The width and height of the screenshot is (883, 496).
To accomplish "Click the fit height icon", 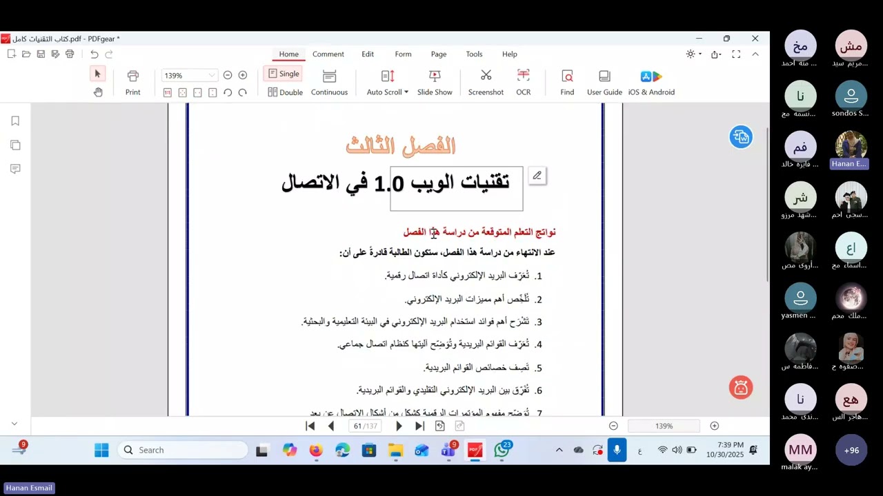I will click(212, 92).
